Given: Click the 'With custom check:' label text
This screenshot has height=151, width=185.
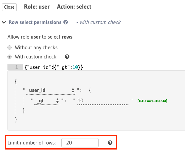Looking at the screenshot, I should click(38, 57).
